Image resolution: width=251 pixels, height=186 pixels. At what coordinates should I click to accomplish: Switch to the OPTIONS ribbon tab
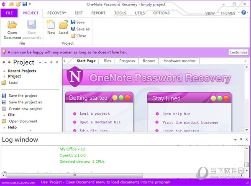161,13
